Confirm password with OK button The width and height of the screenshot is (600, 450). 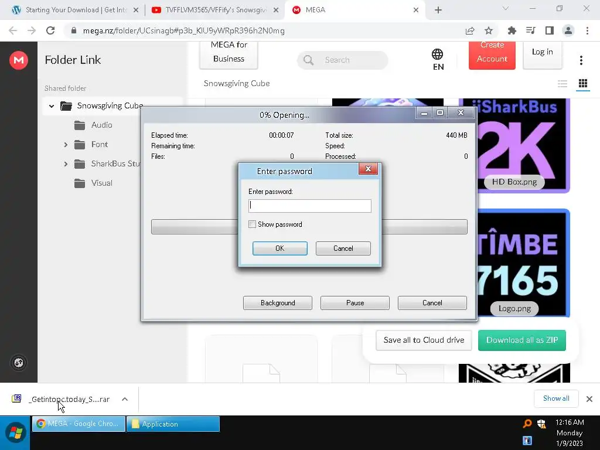point(279,248)
